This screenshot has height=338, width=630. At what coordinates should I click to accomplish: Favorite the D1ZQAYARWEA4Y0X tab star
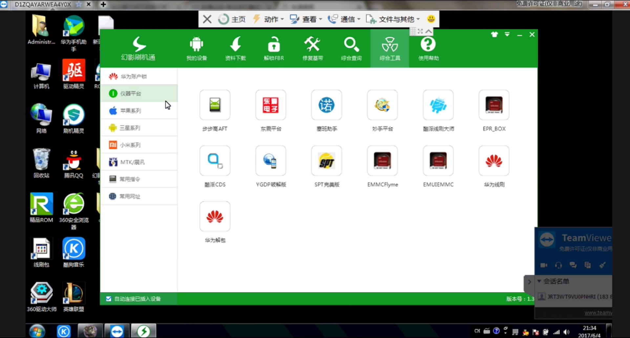[x=79, y=4]
